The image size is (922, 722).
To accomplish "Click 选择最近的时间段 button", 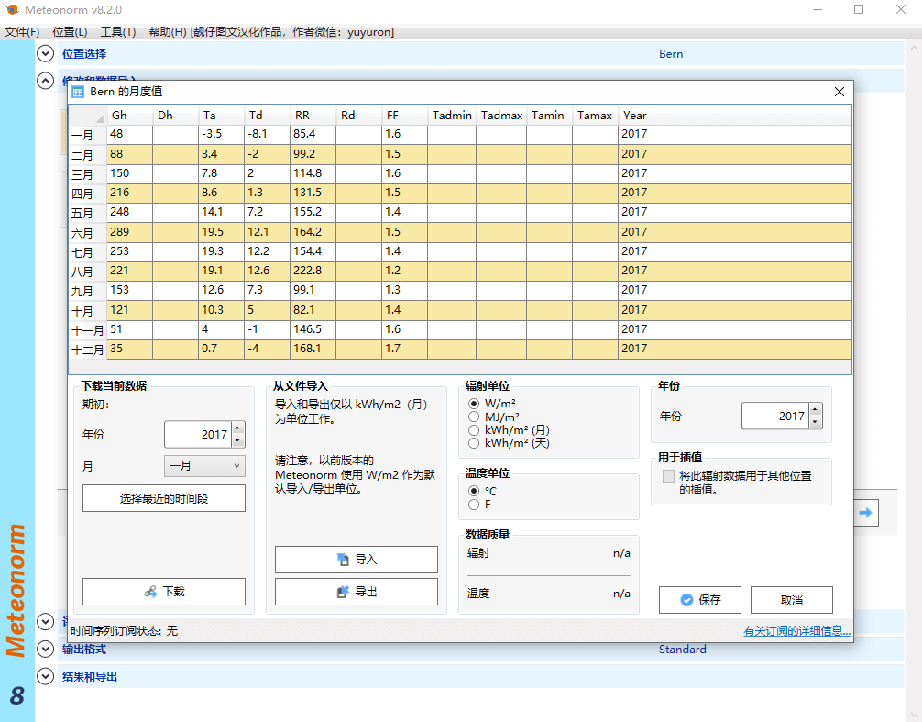I will coord(164,498).
